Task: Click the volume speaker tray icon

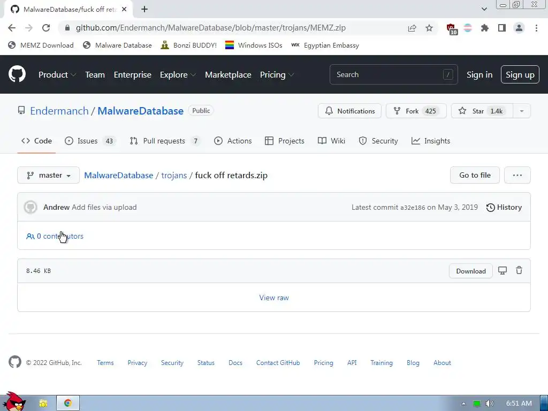Action: pos(489,404)
